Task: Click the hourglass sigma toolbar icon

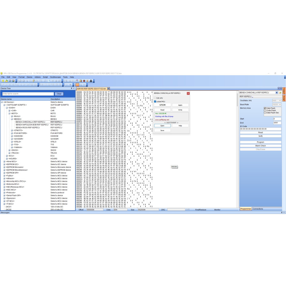Action: tap(87, 81)
